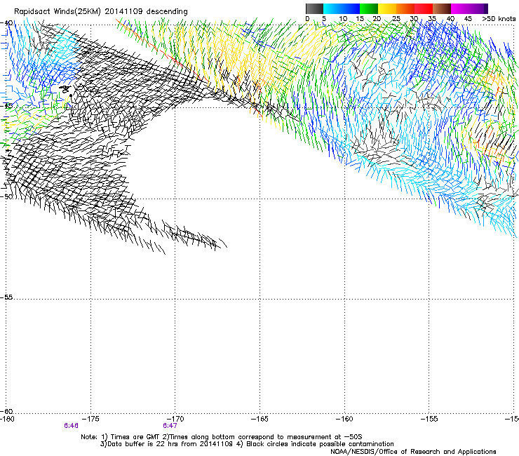Image resolution: width=519 pixels, height=456 pixels.
Task: Click the 'NOAA/NESDIS/Office of Research and Applications' credit
Action: click(x=413, y=452)
